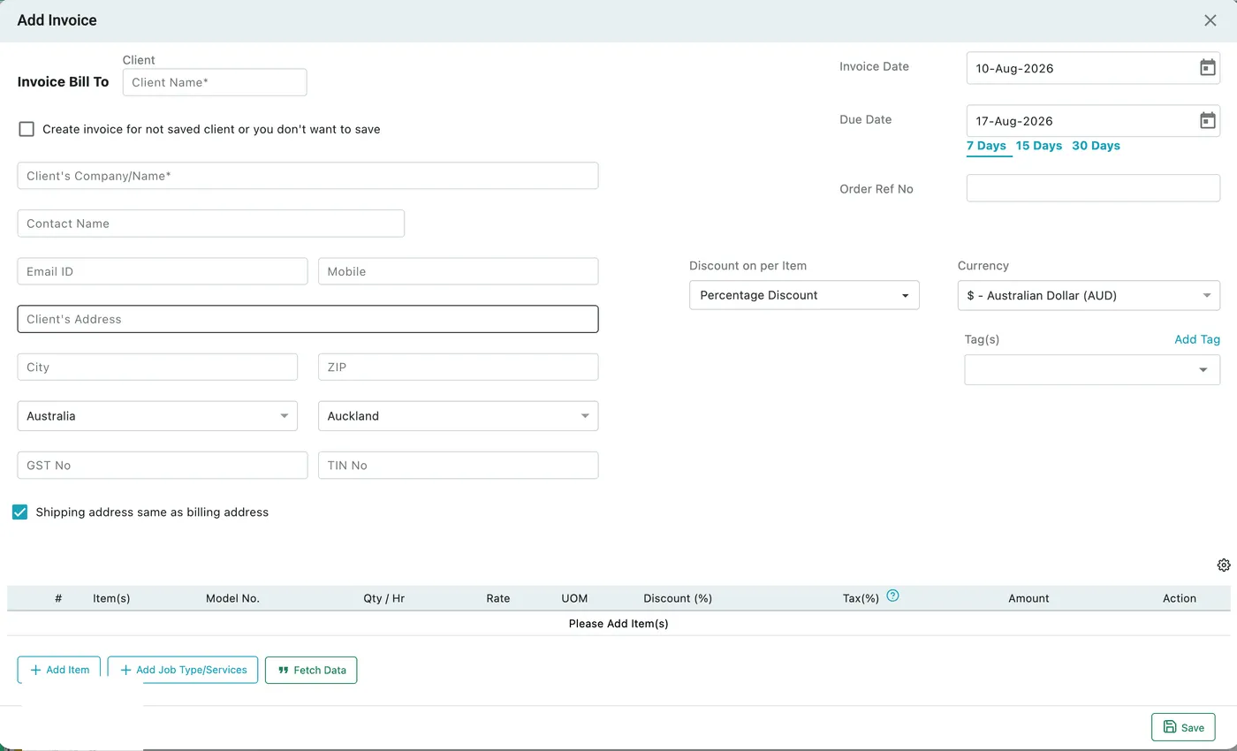This screenshot has height=751, width=1237.
Task: Select 30 Days due date option
Action: click(1096, 146)
